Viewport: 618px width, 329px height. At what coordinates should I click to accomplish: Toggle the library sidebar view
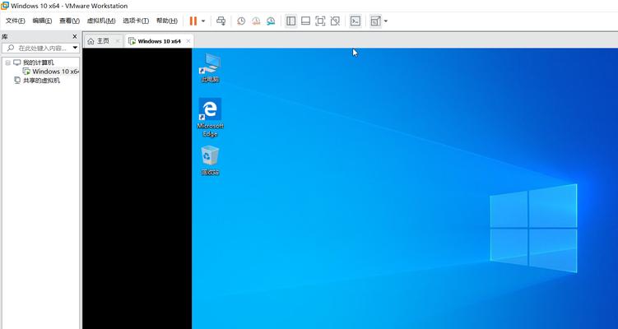pyautogui.click(x=290, y=21)
